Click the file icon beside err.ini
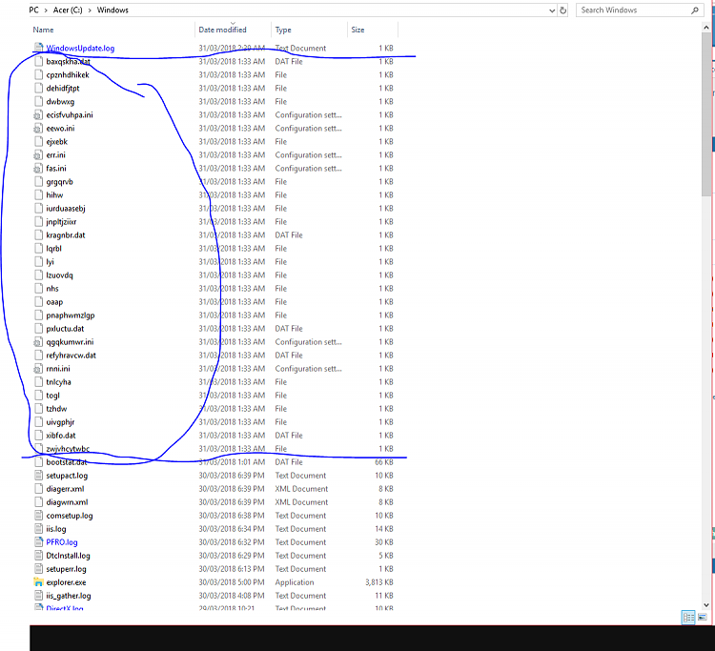Viewport: 715px width, 651px height. [39, 155]
